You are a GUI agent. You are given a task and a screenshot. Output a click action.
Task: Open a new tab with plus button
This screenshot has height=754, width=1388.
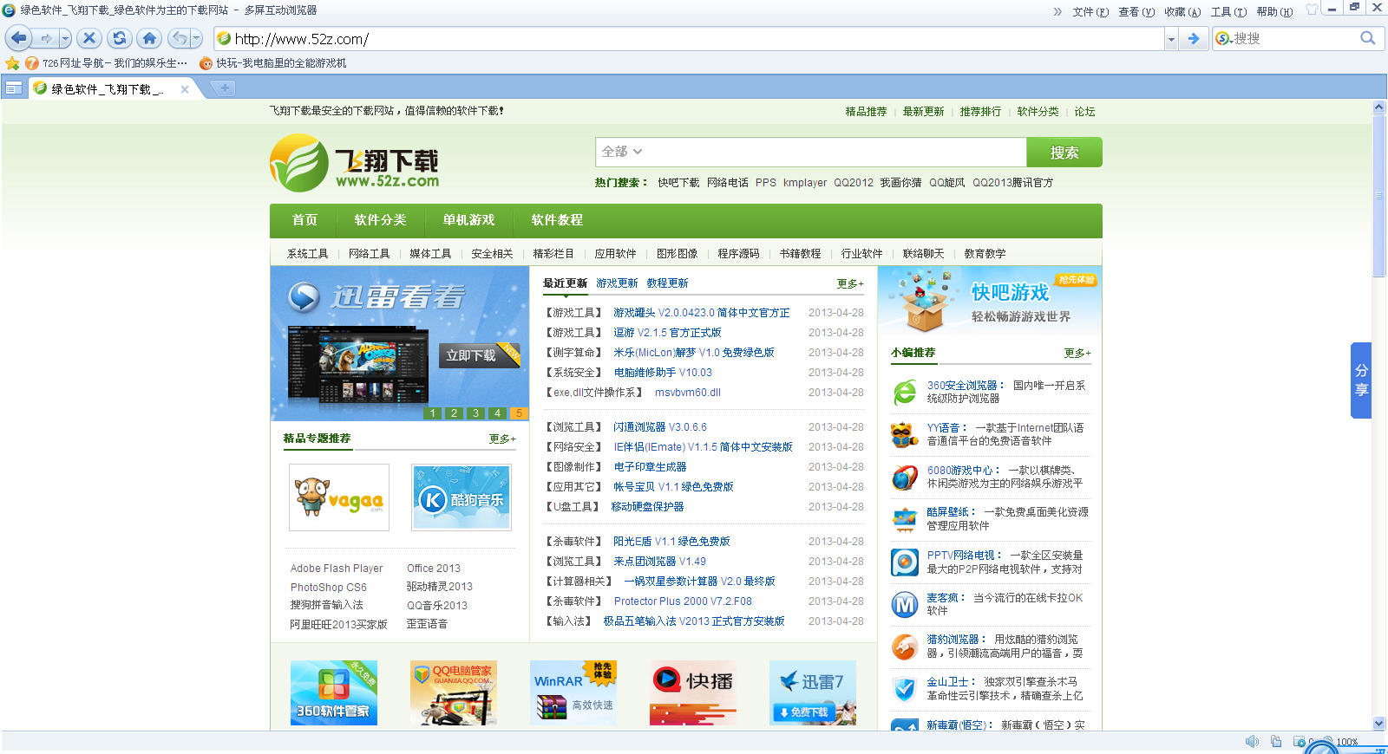click(x=224, y=88)
